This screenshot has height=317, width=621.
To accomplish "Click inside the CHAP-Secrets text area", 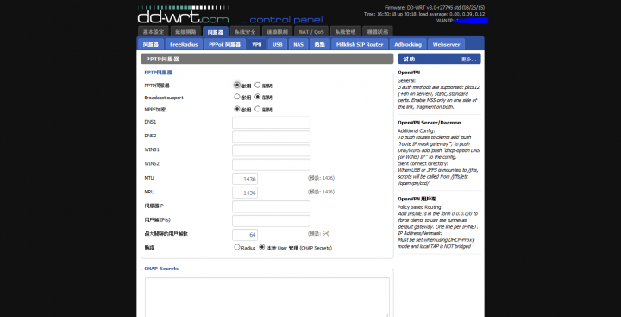I will tap(267, 297).
